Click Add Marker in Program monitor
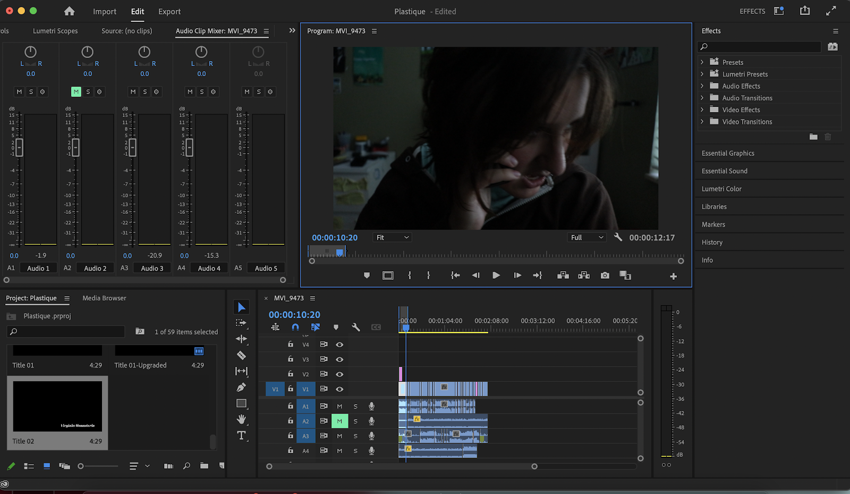 click(367, 275)
